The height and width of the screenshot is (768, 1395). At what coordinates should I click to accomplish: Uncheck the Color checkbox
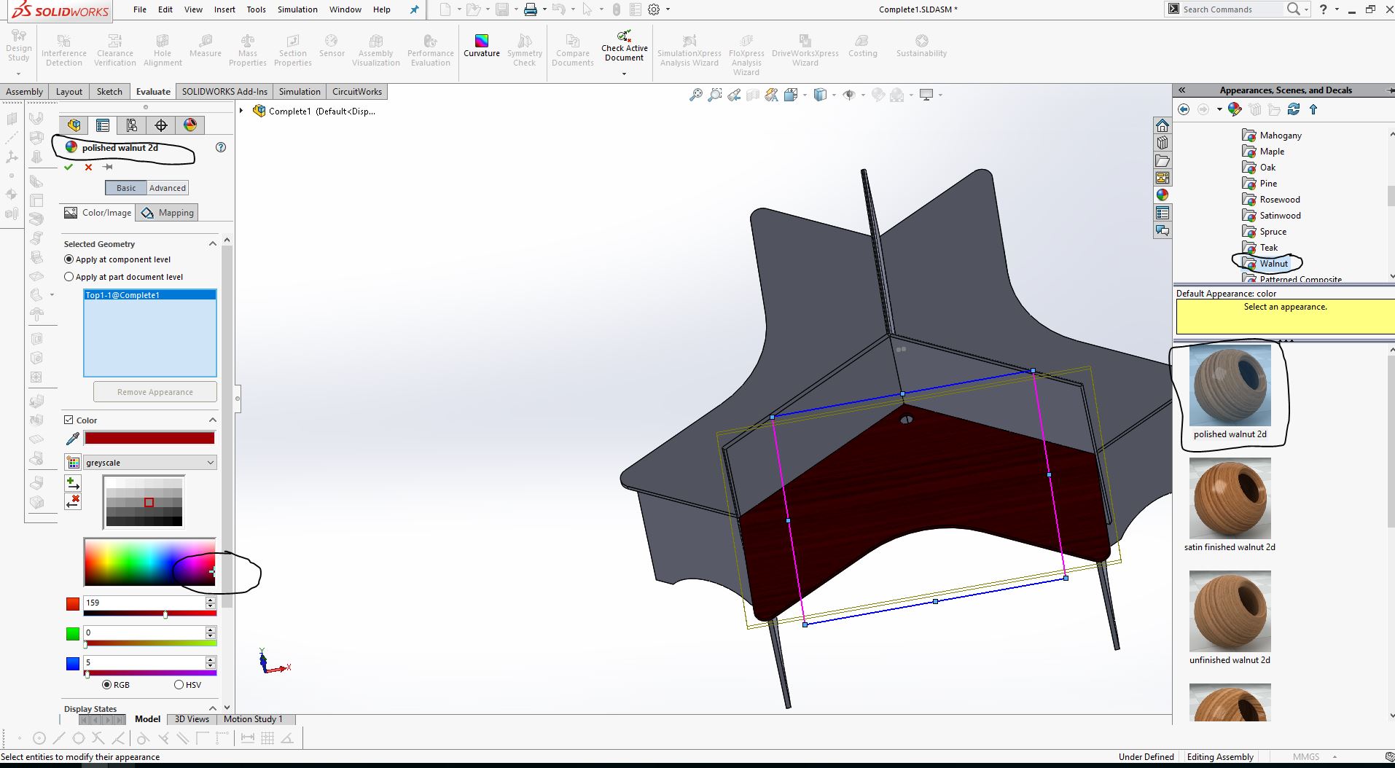[69, 420]
